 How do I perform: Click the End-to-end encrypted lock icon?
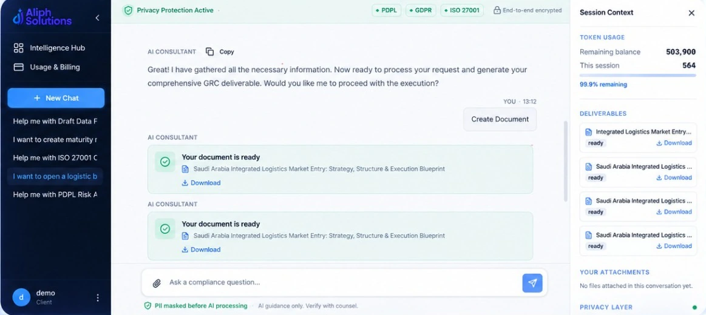click(497, 10)
